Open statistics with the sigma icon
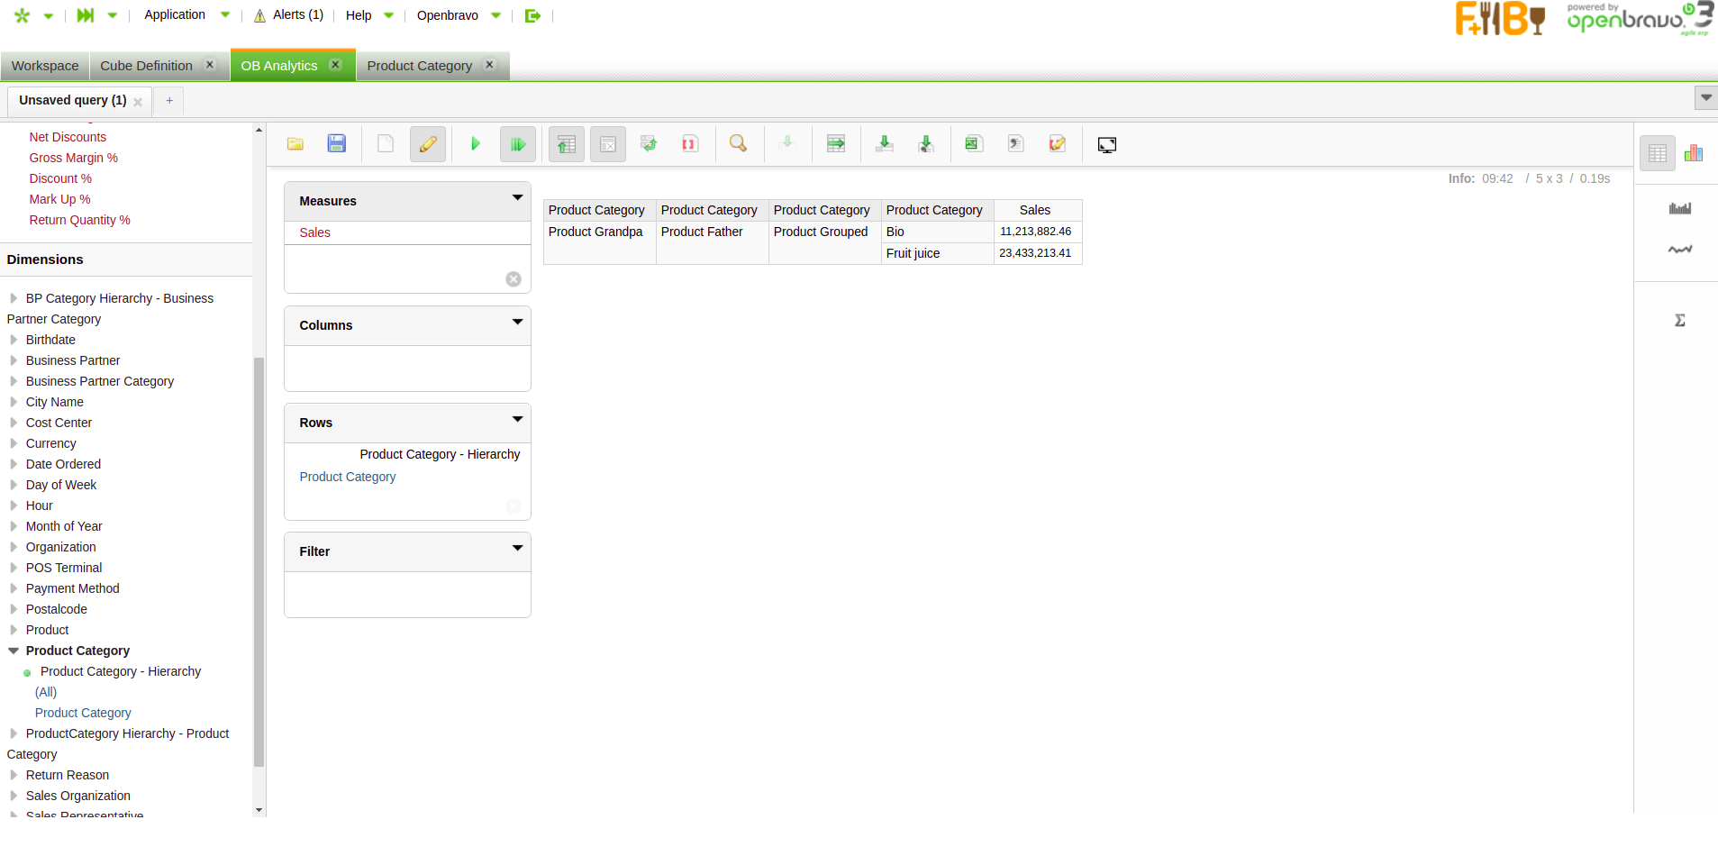 click(1679, 321)
